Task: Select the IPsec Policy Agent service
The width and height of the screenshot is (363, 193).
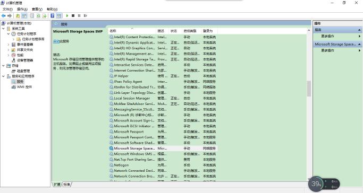Action: 163,82
